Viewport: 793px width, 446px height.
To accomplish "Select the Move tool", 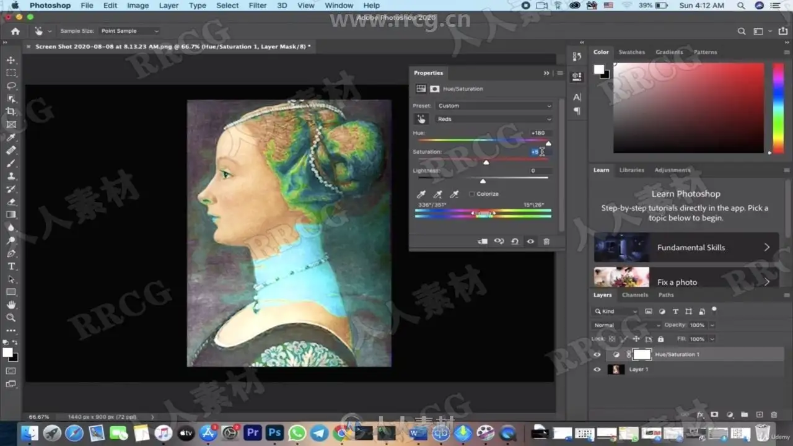I will (11, 60).
